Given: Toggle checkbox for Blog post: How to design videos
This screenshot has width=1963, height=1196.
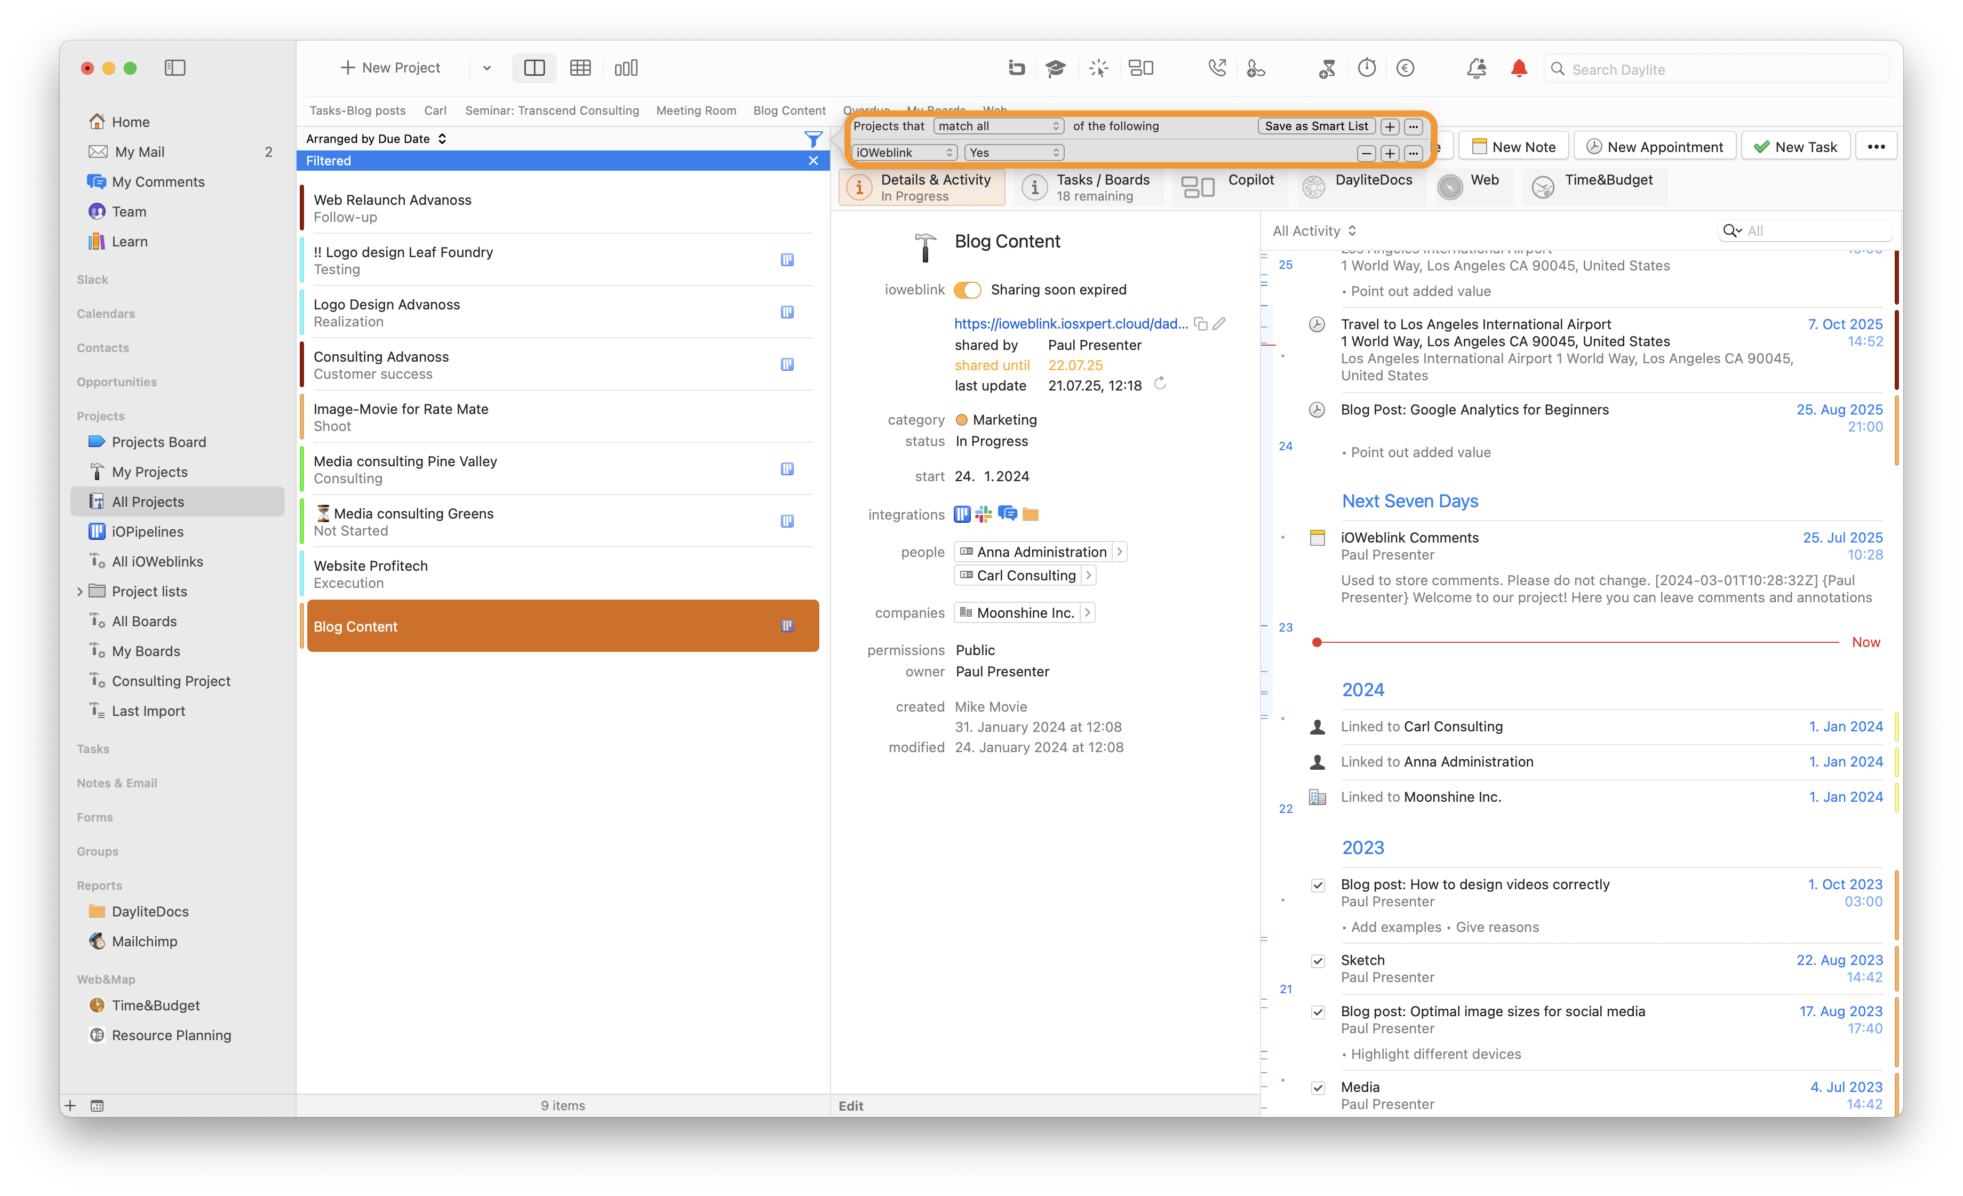Looking at the screenshot, I should tap(1318, 885).
